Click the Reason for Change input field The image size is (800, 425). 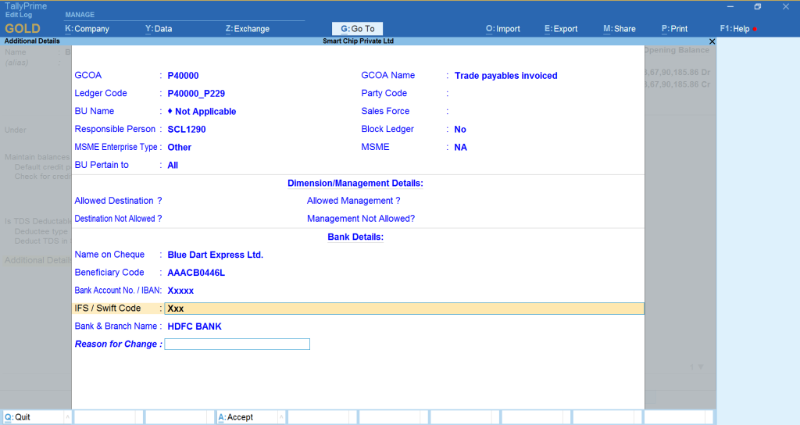pos(237,345)
